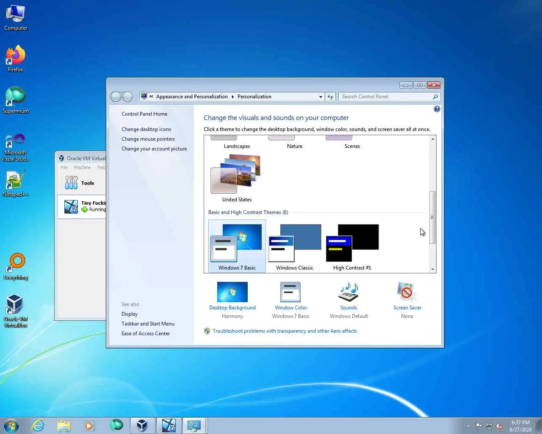
Task: Open the address bar history dropdown
Action: pos(321,97)
